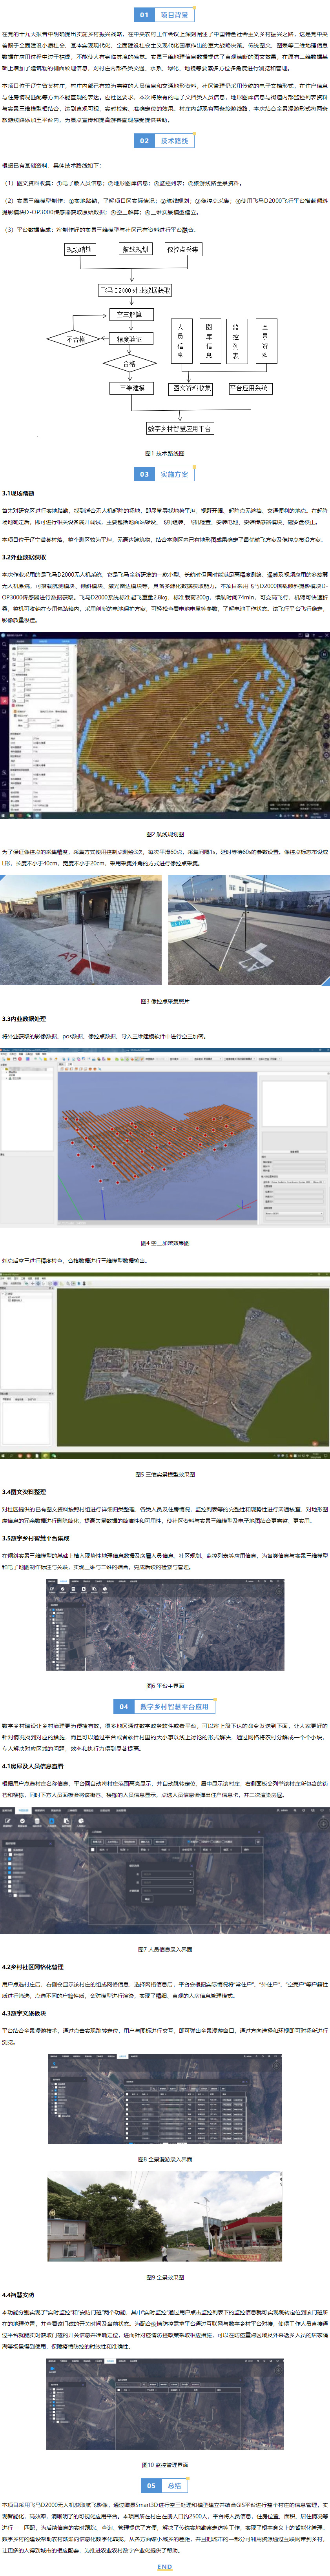
Task: Click the 3.4图文资料整理 subsection heading
Action: coord(24,1492)
